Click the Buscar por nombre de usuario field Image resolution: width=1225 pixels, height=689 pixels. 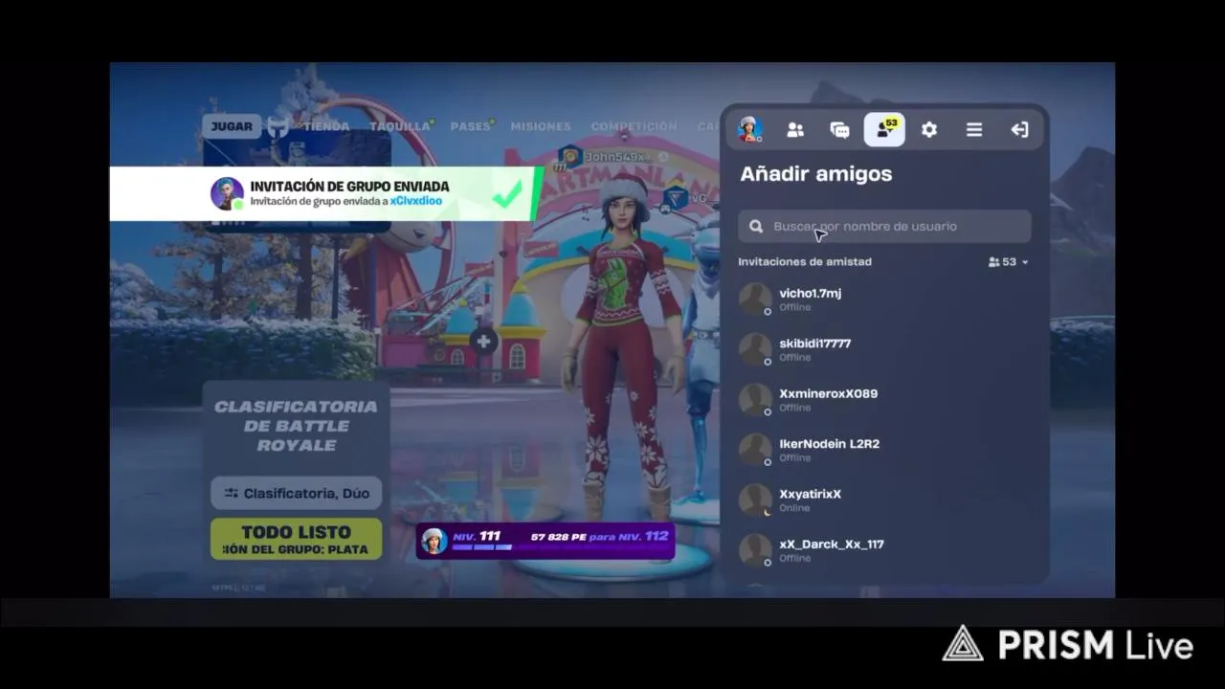pyautogui.click(x=884, y=227)
